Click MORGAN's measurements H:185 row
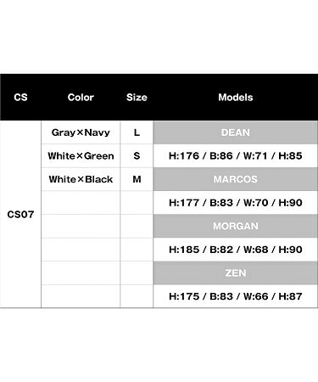The height and width of the screenshot is (382, 318). point(236,250)
